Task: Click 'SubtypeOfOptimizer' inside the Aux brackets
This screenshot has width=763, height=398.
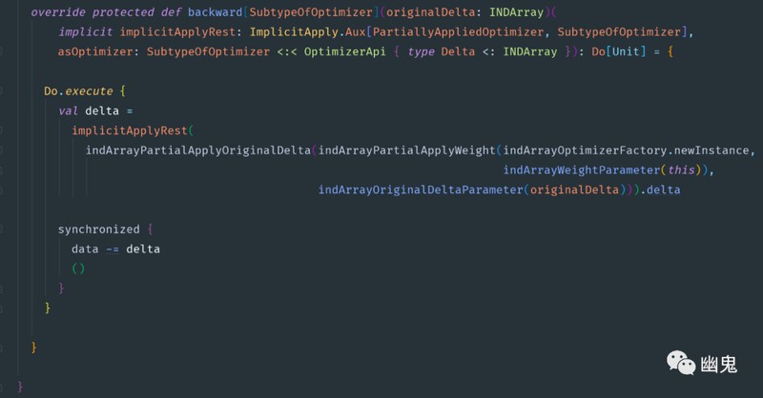Action: (x=619, y=32)
